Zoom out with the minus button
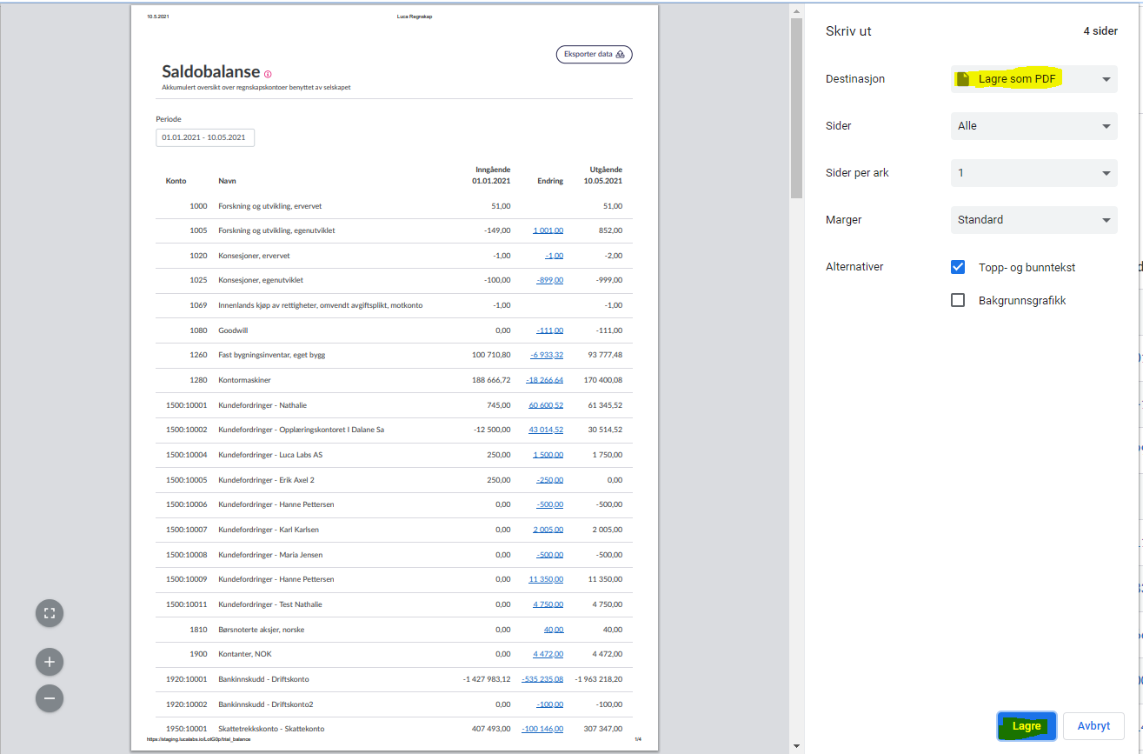This screenshot has height=754, width=1143. tap(50, 698)
